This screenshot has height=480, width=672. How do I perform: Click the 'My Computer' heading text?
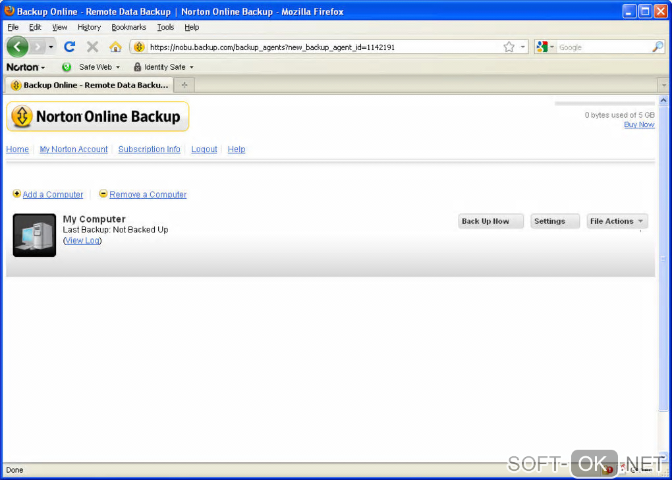pyautogui.click(x=94, y=219)
